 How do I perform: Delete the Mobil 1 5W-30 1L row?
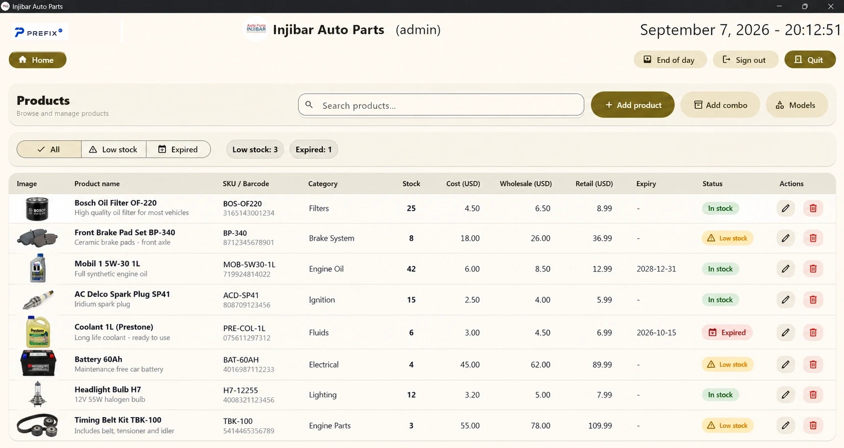coord(813,269)
